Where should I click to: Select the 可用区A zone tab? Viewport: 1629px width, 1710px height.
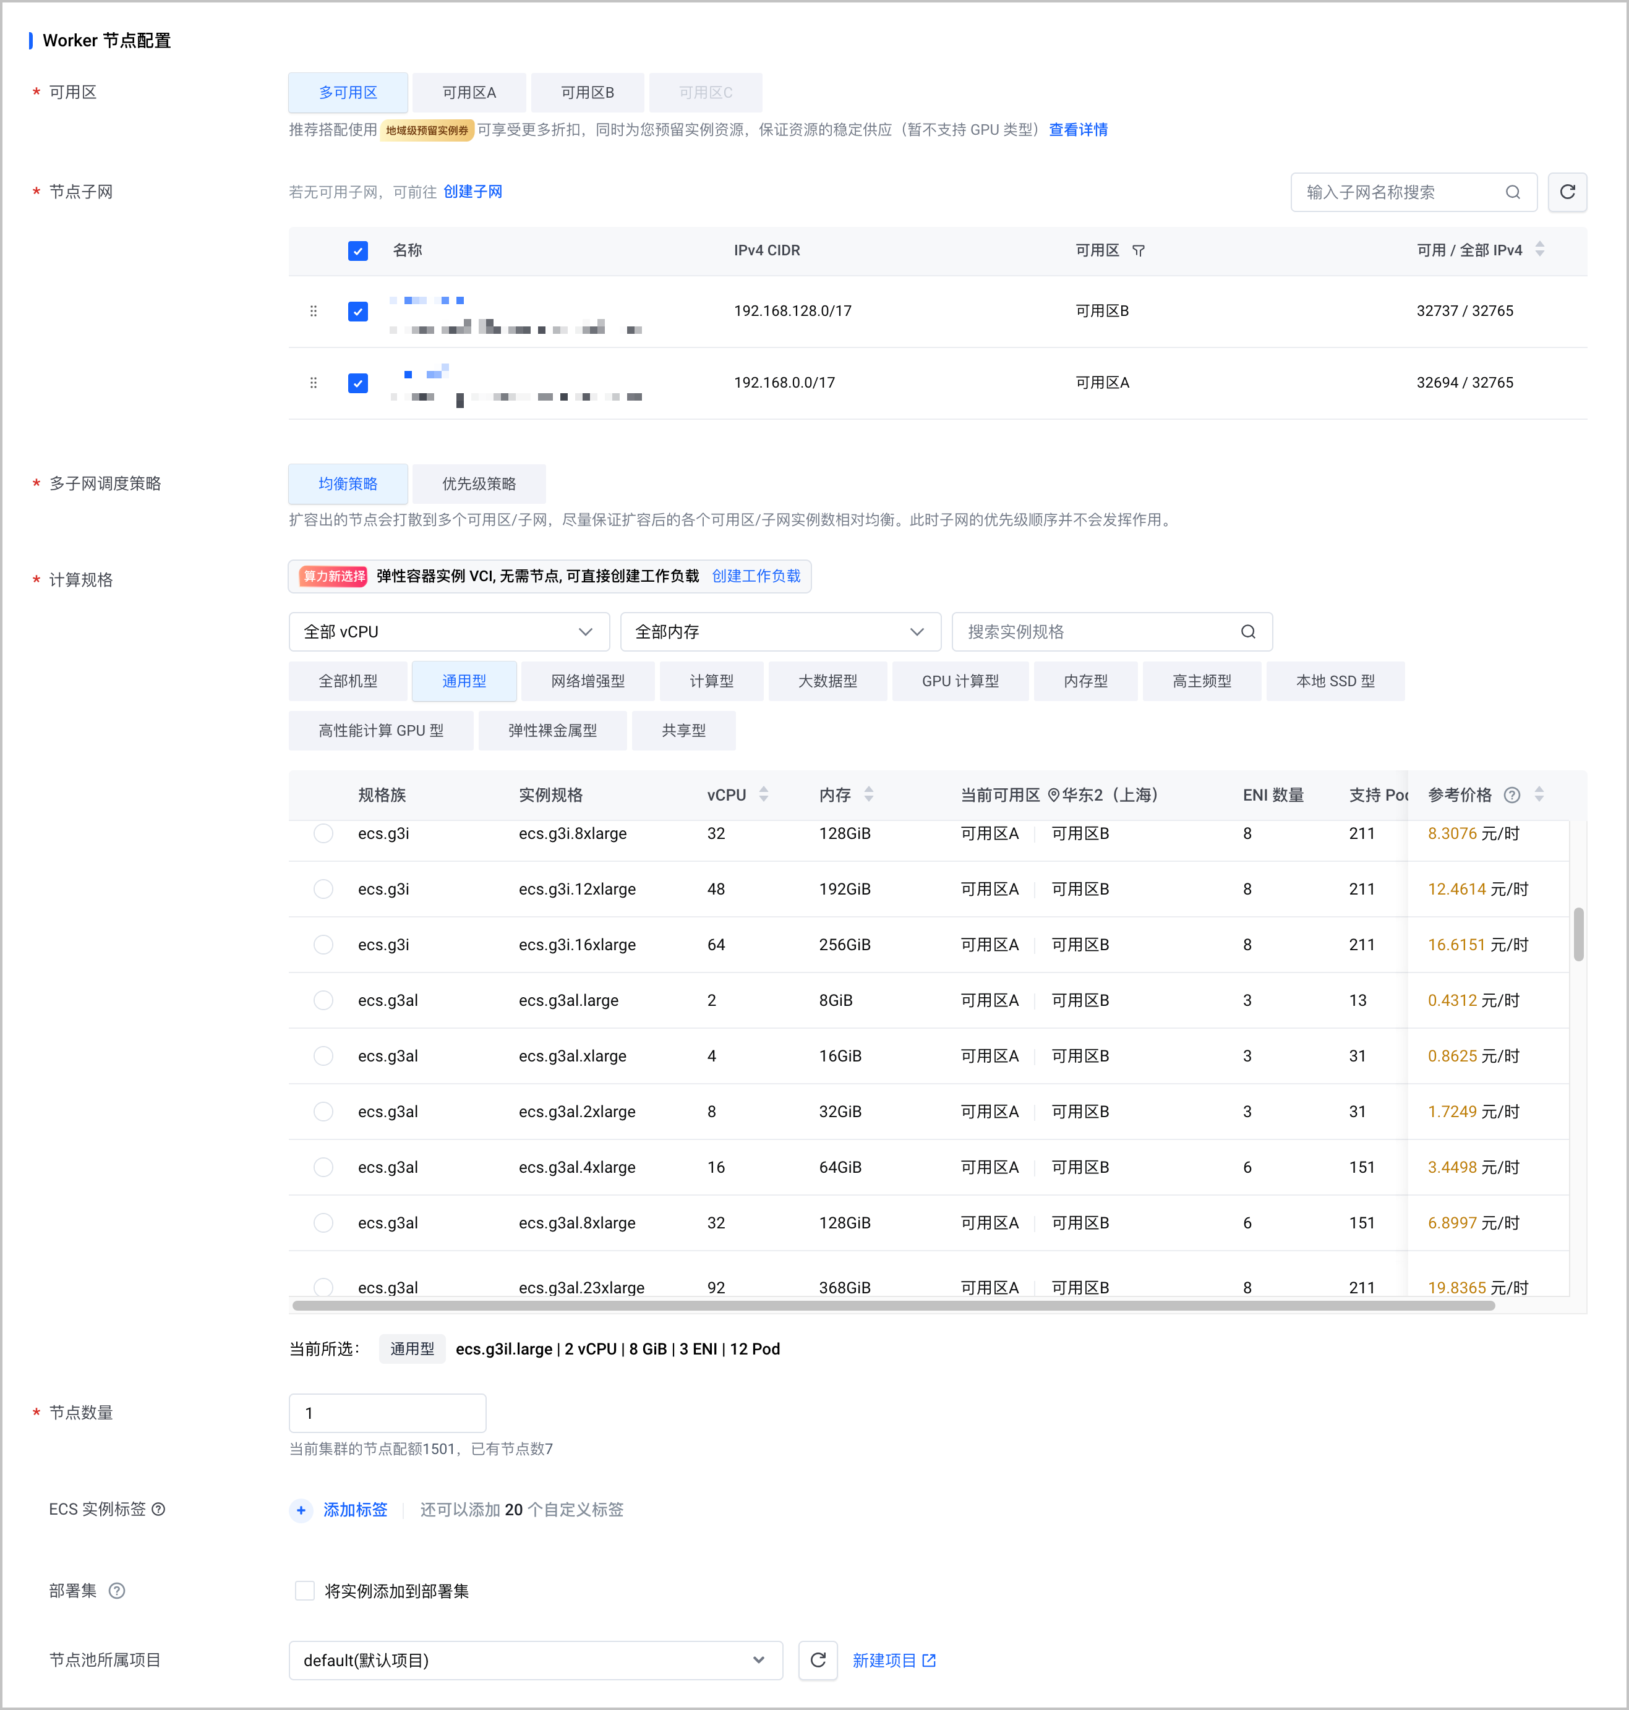click(x=469, y=92)
